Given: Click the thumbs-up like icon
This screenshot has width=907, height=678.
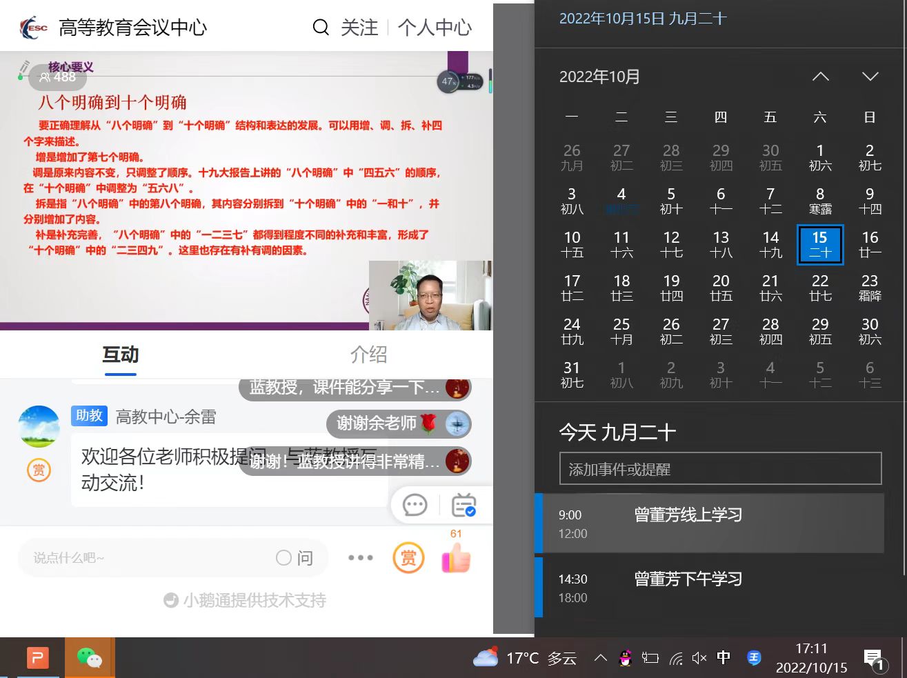Looking at the screenshot, I should point(456,559).
